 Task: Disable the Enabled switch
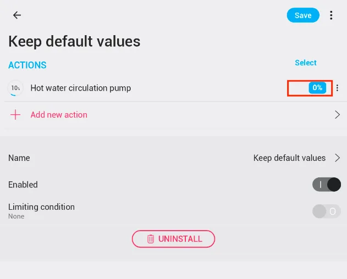(x=327, y=185)
